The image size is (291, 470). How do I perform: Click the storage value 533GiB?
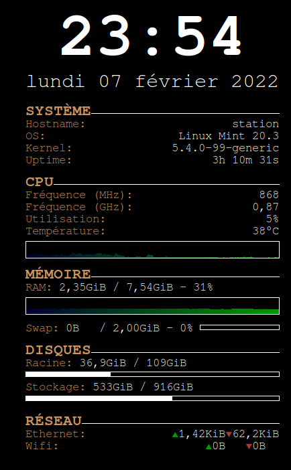click(113, 387)
